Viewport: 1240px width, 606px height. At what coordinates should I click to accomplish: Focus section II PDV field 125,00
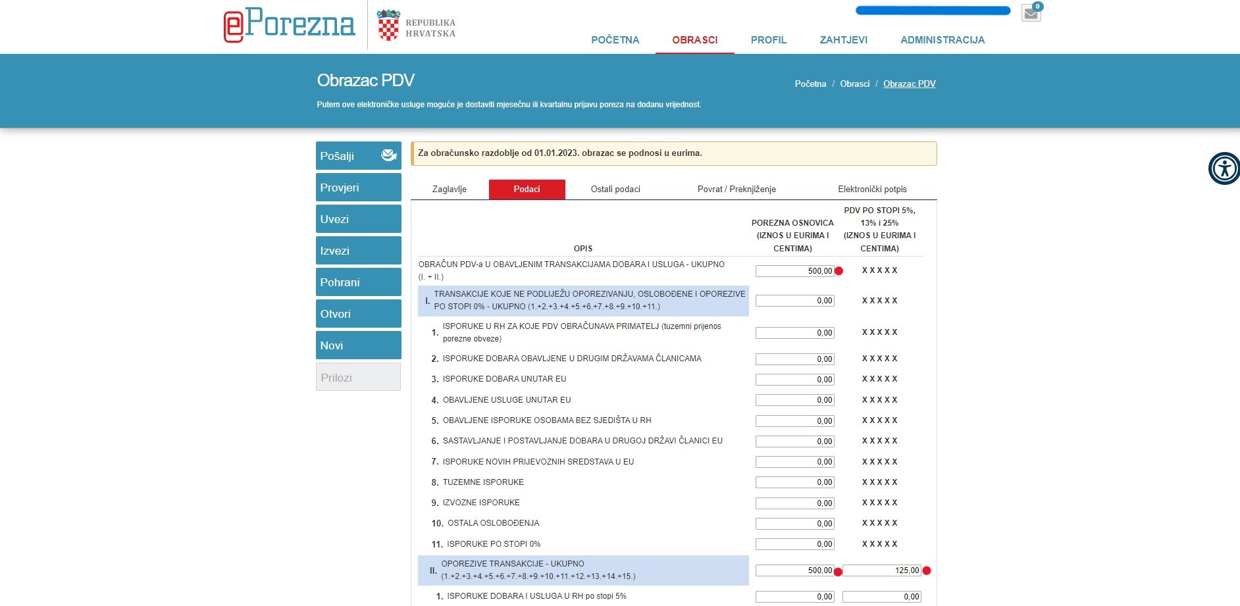point(881,570)
